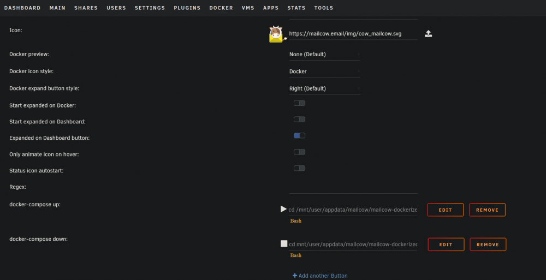The image size is (546, 280).
Task: Open the Shares page
Action: point(86,8)
